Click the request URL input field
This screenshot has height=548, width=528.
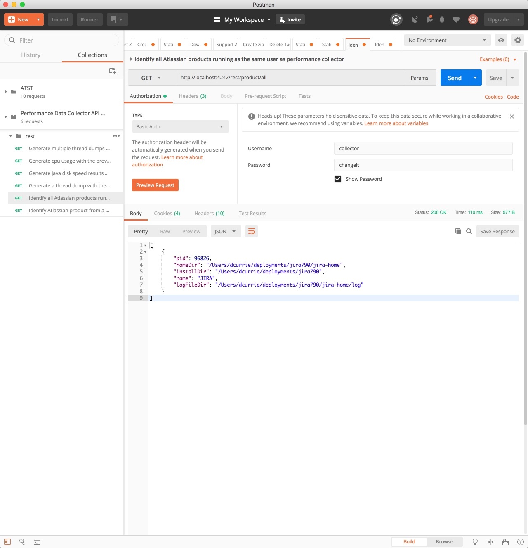point(289,78)
